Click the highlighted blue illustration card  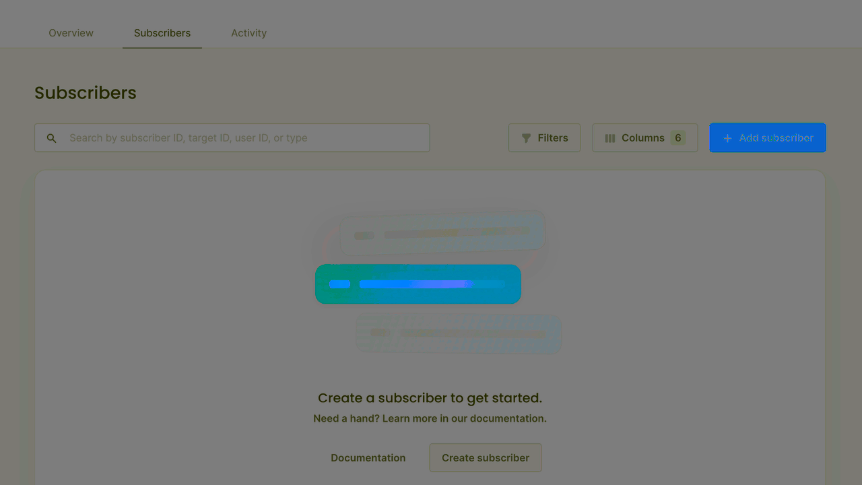click(x=418, y=284)
